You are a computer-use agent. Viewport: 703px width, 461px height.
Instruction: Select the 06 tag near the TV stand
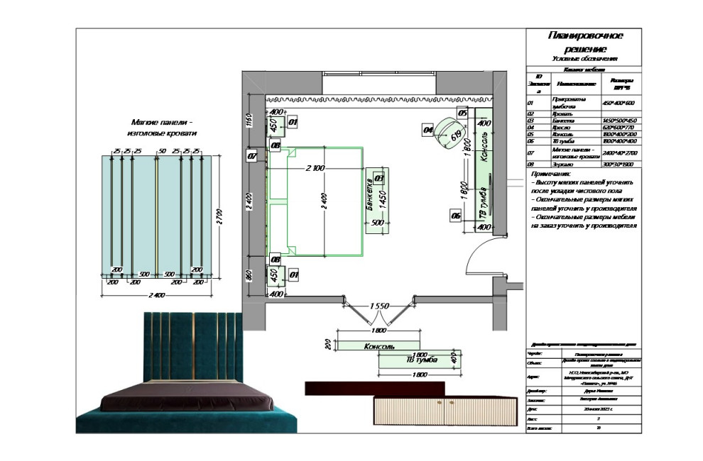click(455, 215)
